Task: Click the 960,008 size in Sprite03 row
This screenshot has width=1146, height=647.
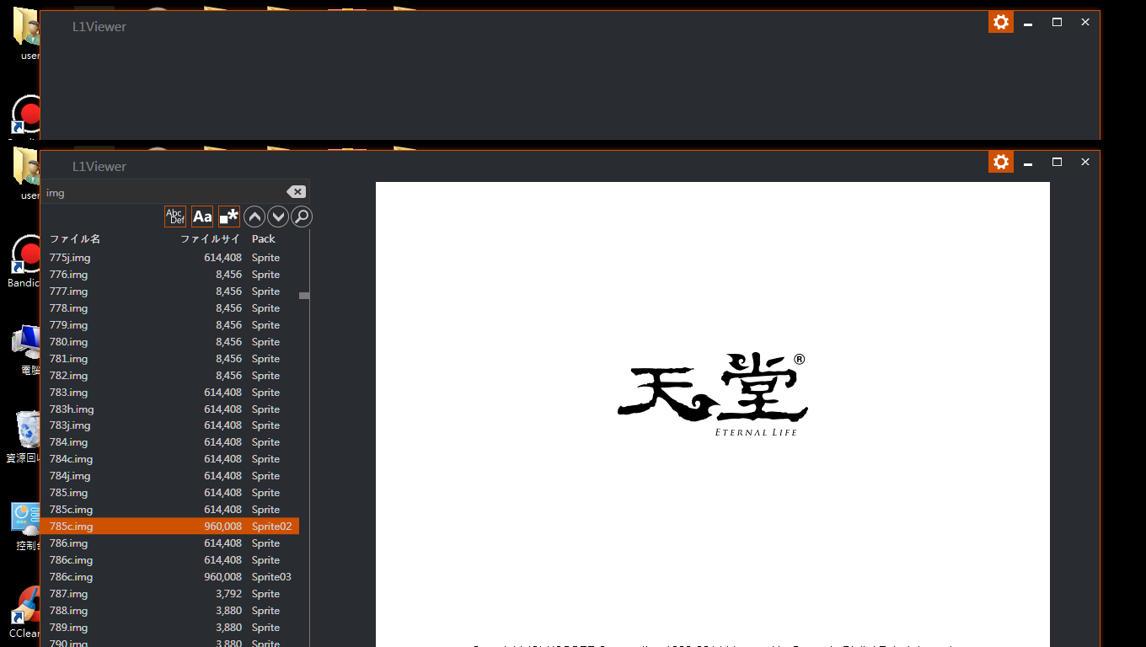Action: [222, 577]
